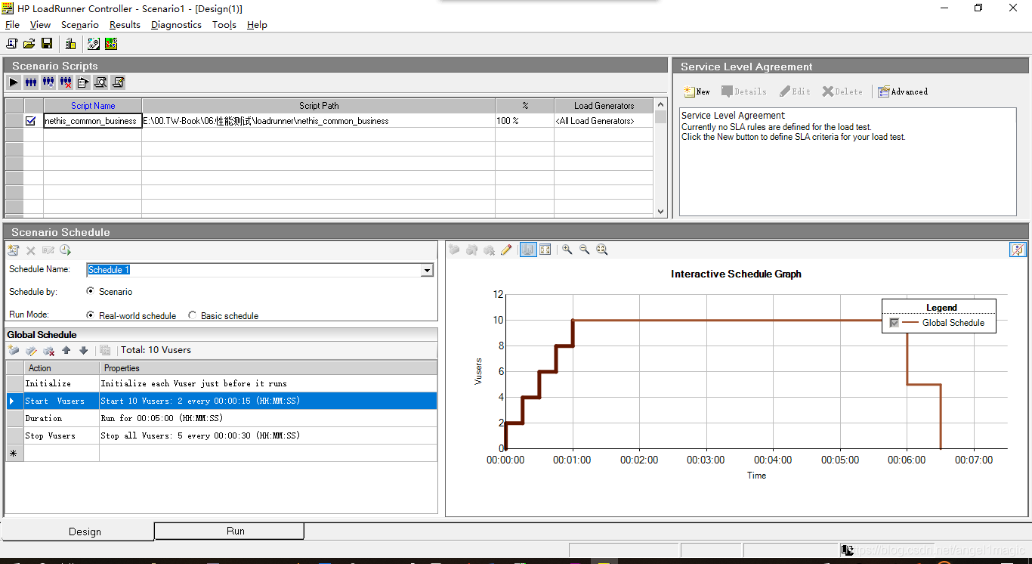Select the Initialize action row
Screen dimensions: 1032x564
221,383
